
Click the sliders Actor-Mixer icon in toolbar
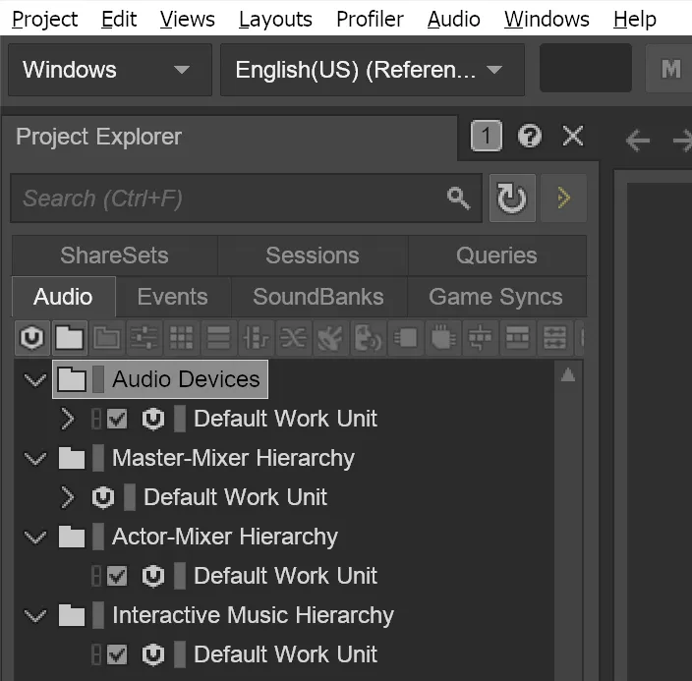coord(144,339)
